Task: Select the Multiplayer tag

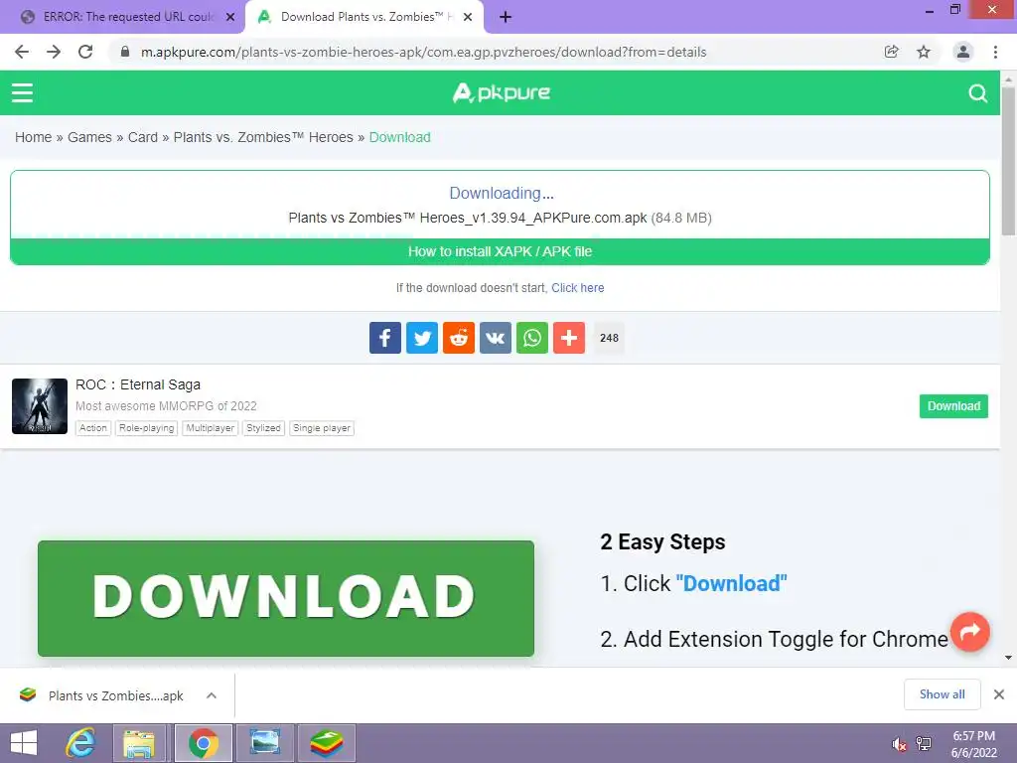Action: coord(211,428)
